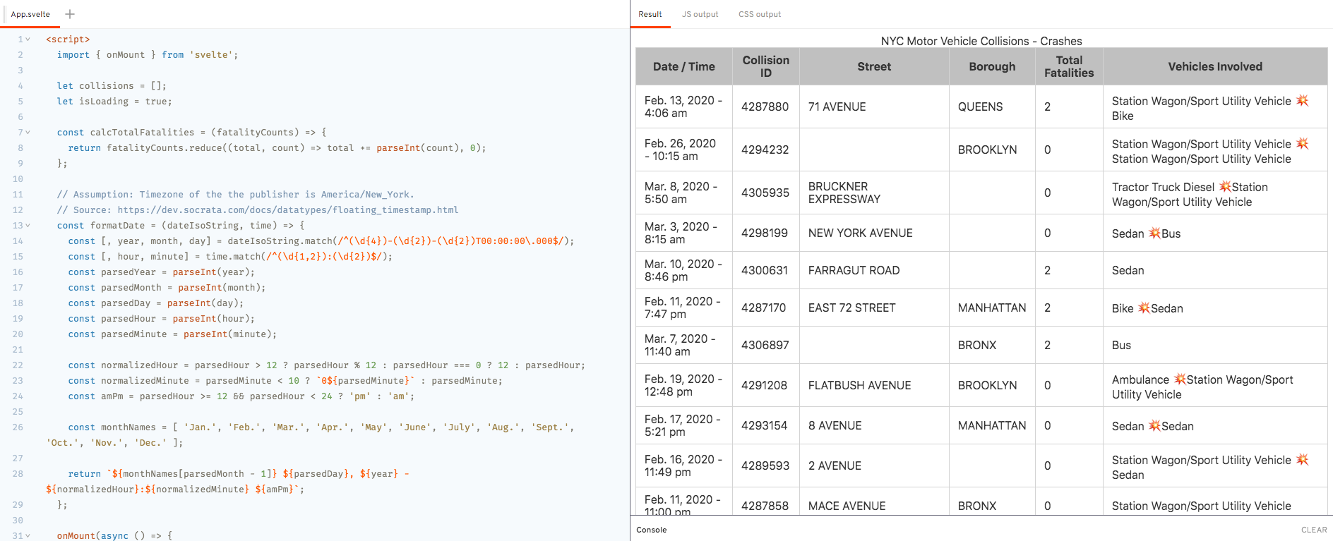Click the Console panel header
Image resolution: width=1333 pixels, height=541 pixels.
[652, 530]
